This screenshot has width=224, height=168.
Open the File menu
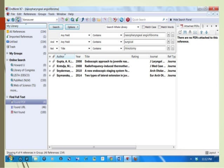13,14
